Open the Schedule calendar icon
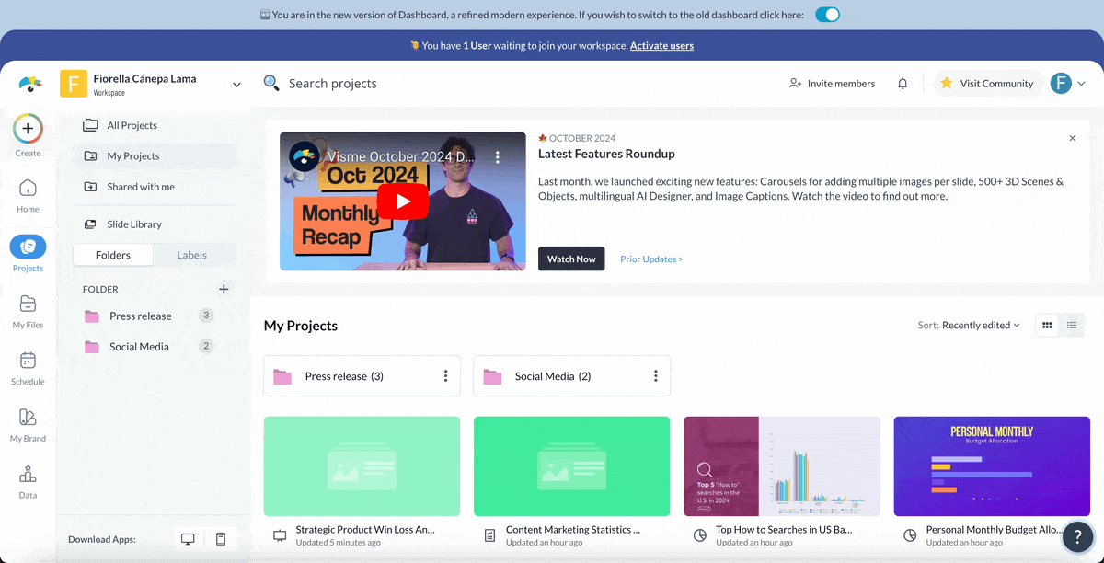Image resolution: width=1104 pixels, height=563 pixels. [x=28, y=362]
